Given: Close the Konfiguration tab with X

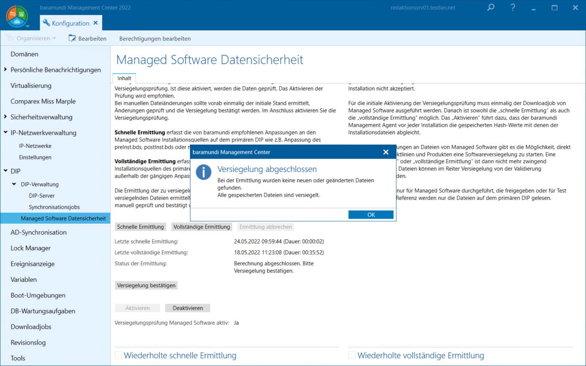Looking at the screenshot, I should (96, 23).
